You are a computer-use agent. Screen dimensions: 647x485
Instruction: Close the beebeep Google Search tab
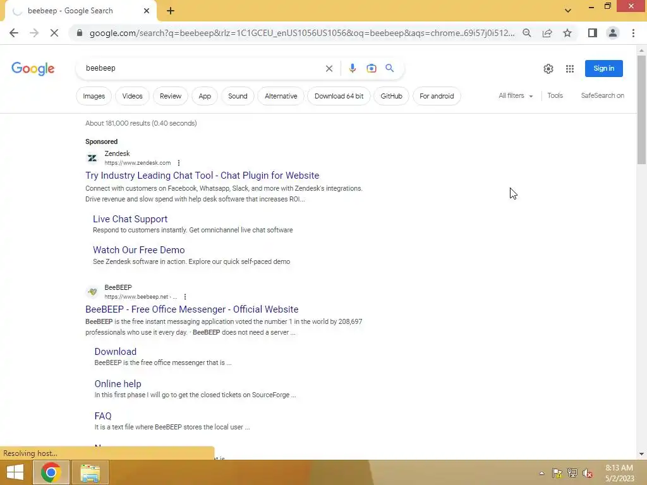tap(147, 11)
